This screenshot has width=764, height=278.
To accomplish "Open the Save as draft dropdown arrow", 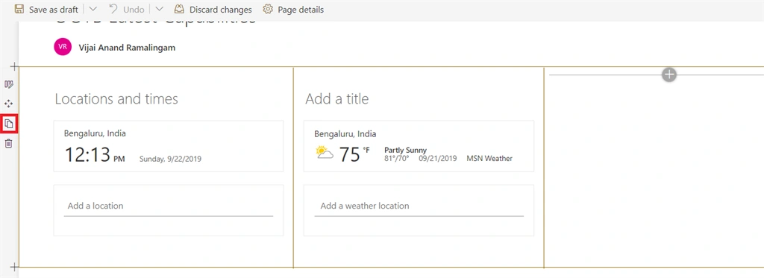I will coord(93,9).
